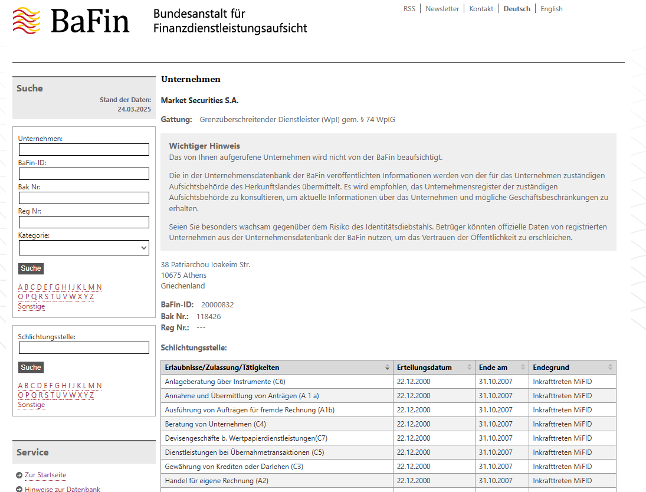Click the Wichtiger Hinweis heading
This screenshot has height=492, width=646.
(x=204, y=146)
